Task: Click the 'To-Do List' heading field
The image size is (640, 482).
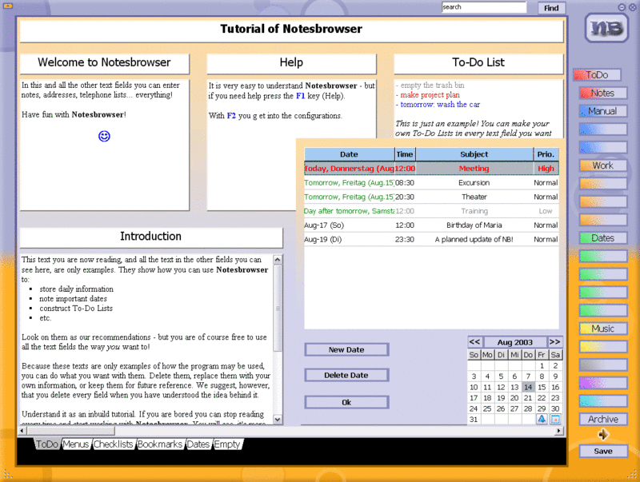Action: point(478,64)
